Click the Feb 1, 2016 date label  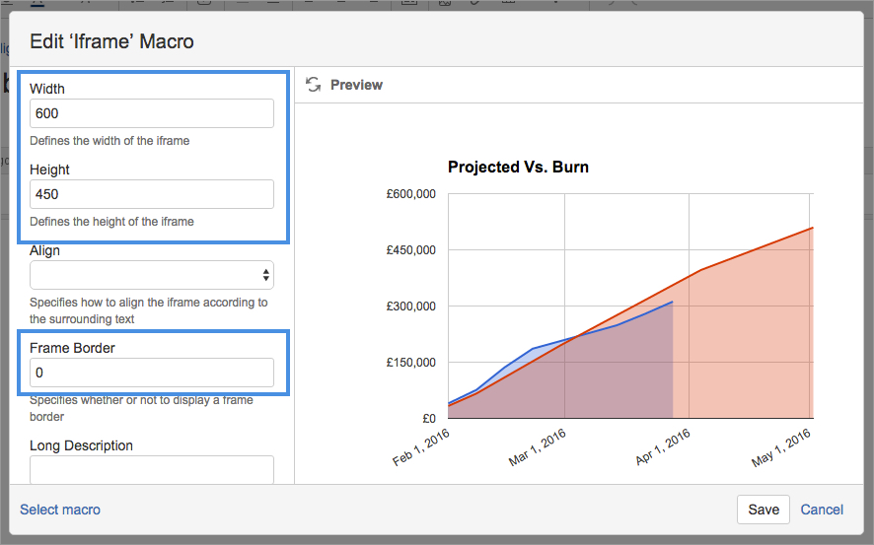tap(421, 447)
